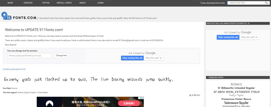Image resolution: width=271 pixels, height=107 pixels.
Task: Click the search magnifier icon
Action: pos(266,3)
